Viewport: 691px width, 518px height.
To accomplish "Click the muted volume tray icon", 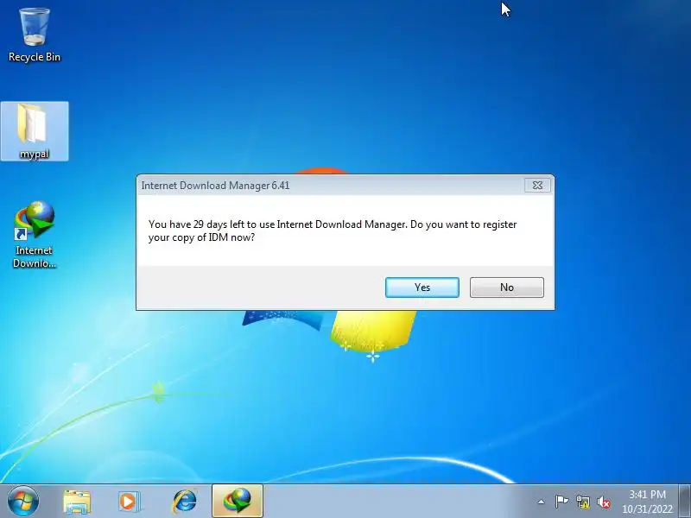I will click(x=603, y=502).
